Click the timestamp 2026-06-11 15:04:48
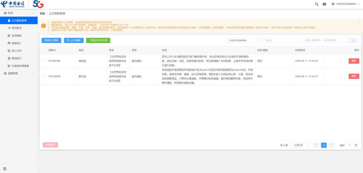Image resolution: width=363 pixels, height=173 pixels. 306,61
